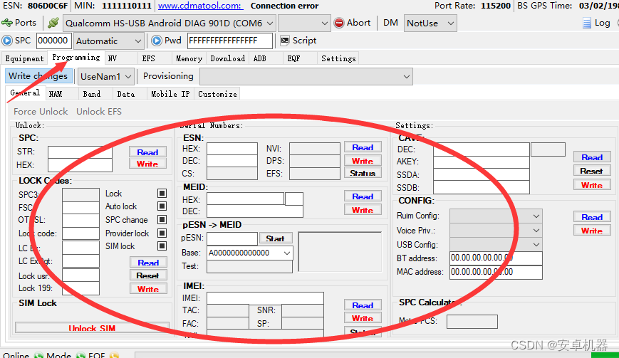Image resolution: width=619 pixels, height=358 pixels.
Task: Click the SPC STR input field
Action: [80, 152]
